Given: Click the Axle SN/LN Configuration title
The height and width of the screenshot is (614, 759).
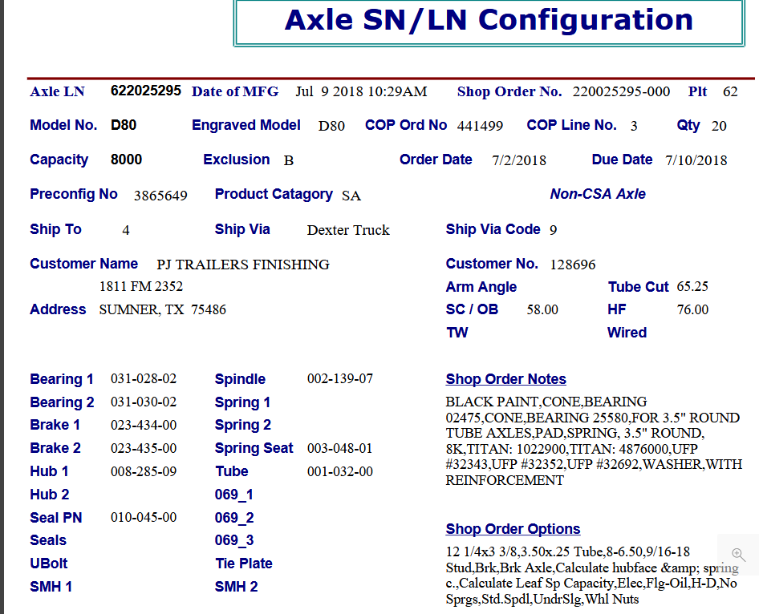Looking at the screenshot, I should coord(489,20).
